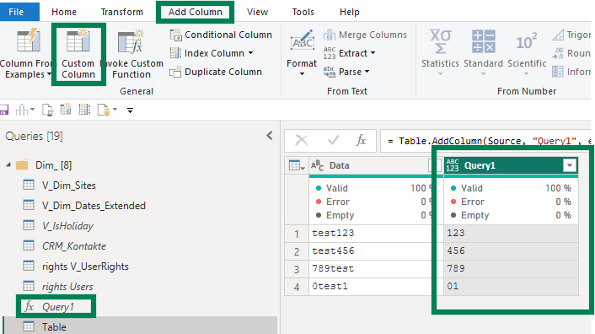Open Query1 column filter dropdown

[x=569, y=165]
